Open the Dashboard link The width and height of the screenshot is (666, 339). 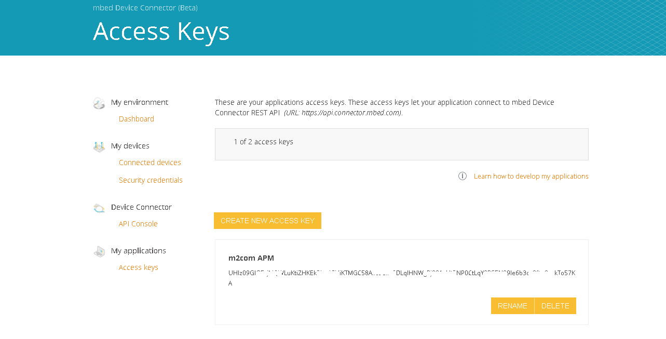(x=137, y=119)
